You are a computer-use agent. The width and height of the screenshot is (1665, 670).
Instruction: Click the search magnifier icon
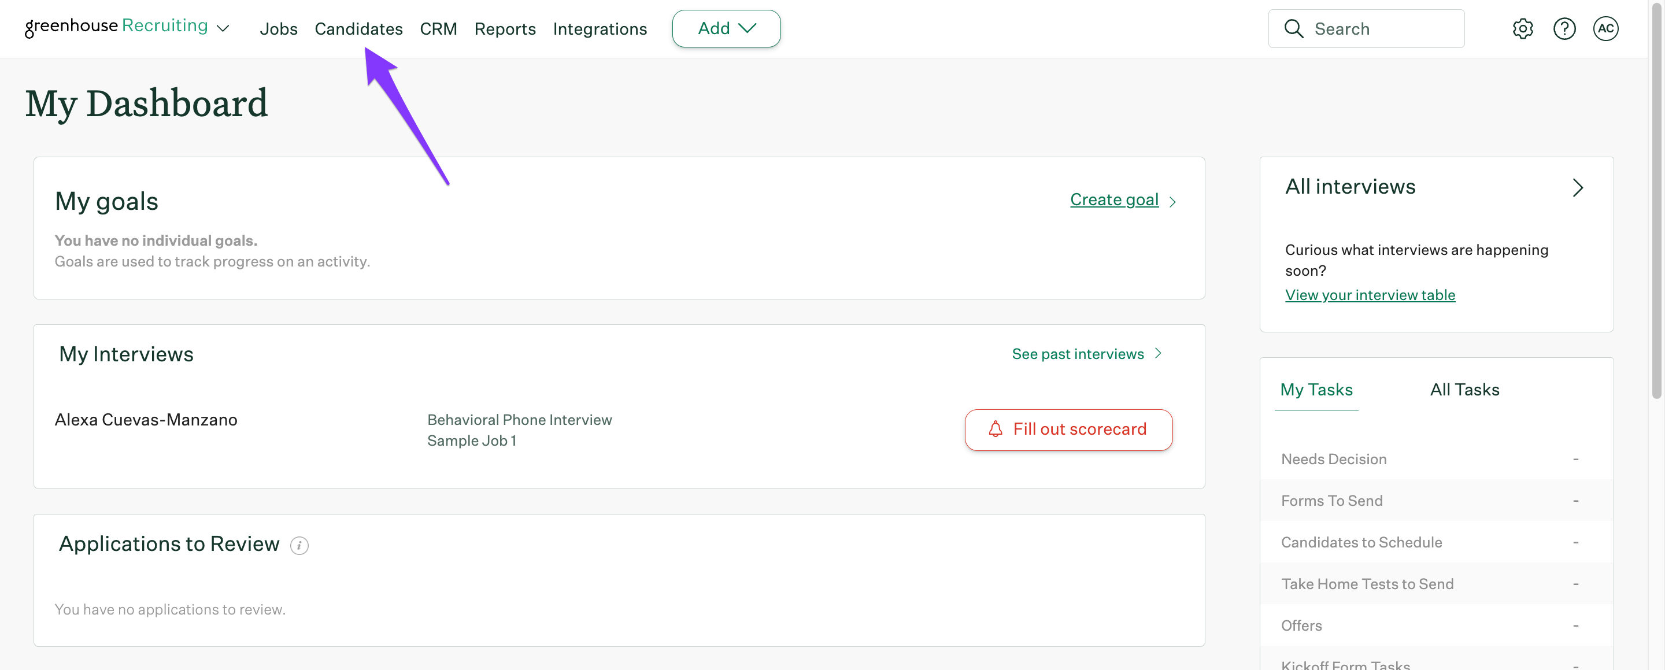pyautogui.click(x=1293, y=28)
